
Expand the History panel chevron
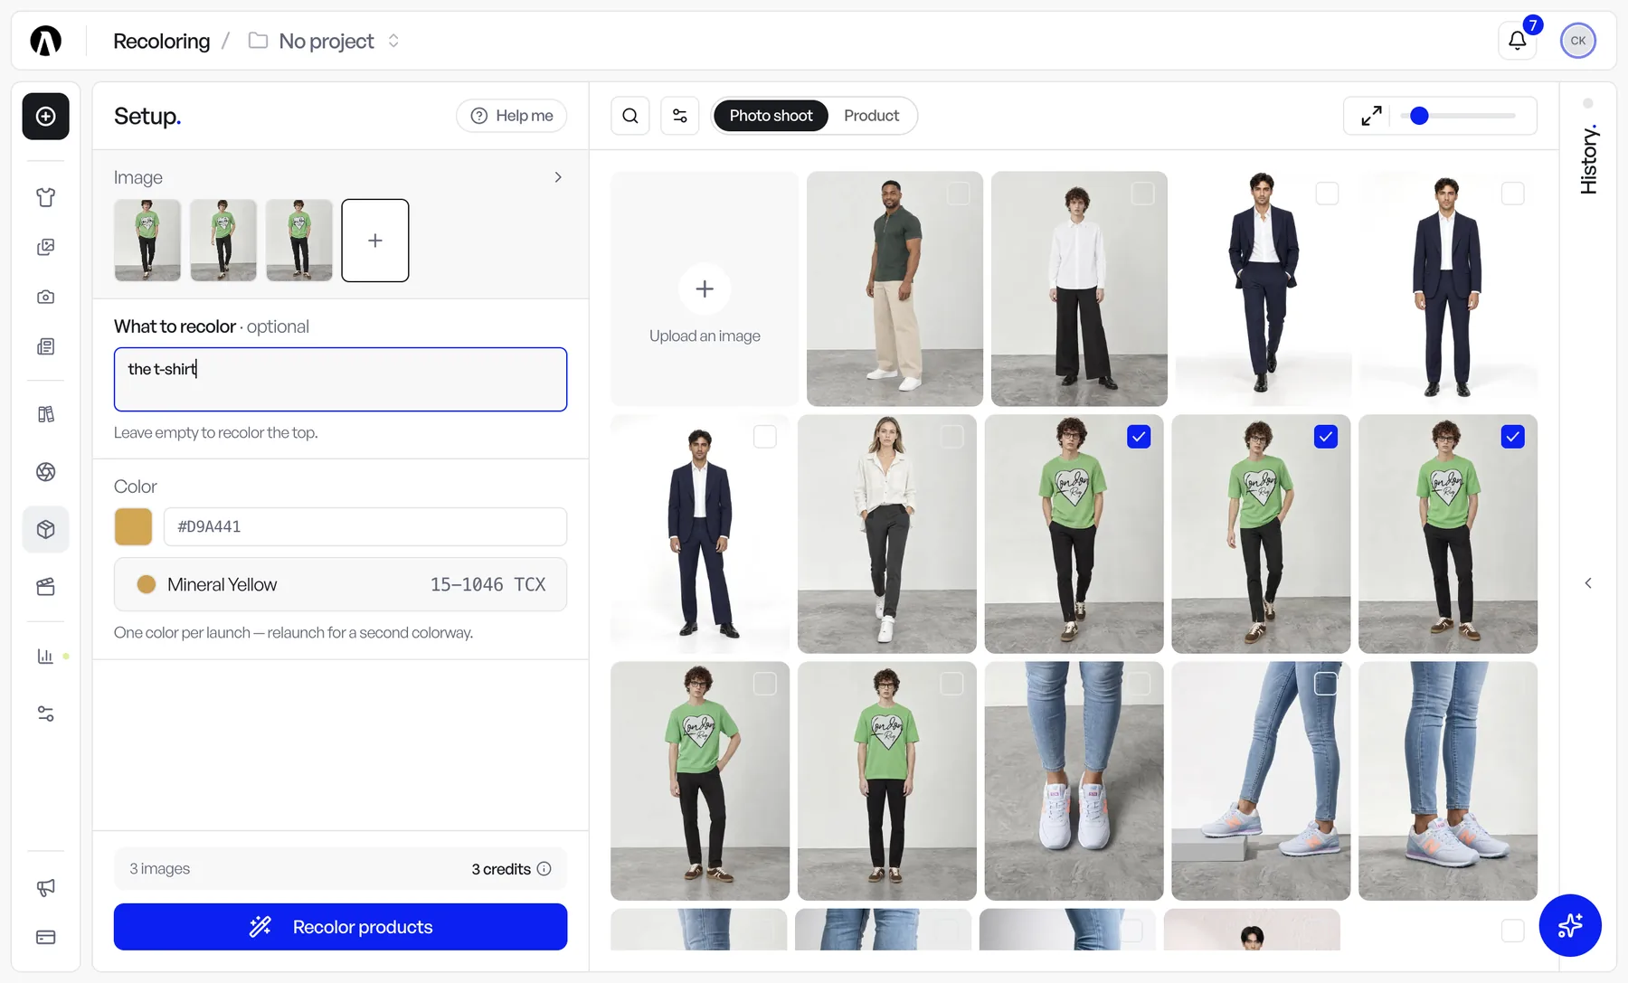(1588, 583)
